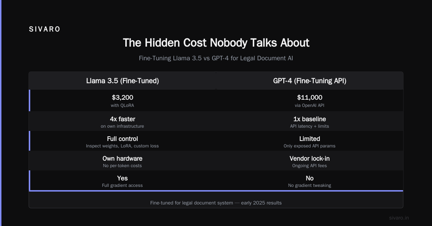Screen dimensions: 432x226
Task: Click the early 2025 results footer note
Action: click(x=216, y=203)
